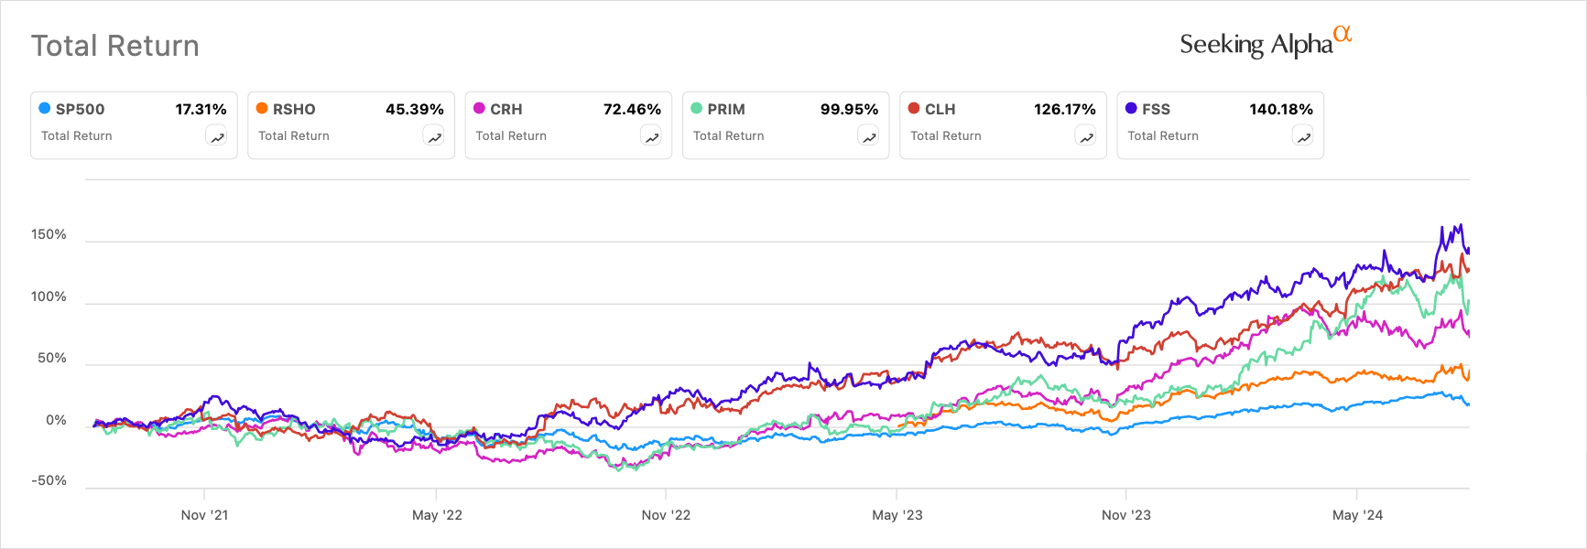Select the CRH ticker card
The height and width of the screenshot is (549, 1587).
[x=568, y=125]
